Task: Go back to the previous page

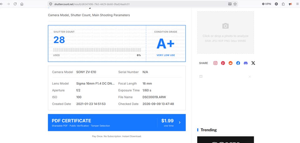Action: (2, 4)
